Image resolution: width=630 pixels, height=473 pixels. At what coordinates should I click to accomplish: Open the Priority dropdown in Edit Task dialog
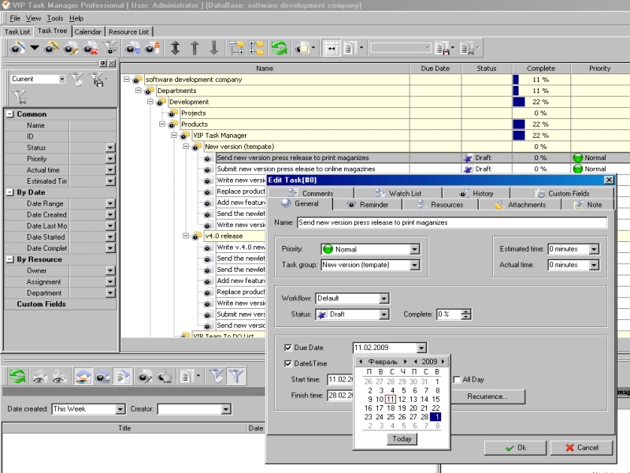(x=414, y=249)
